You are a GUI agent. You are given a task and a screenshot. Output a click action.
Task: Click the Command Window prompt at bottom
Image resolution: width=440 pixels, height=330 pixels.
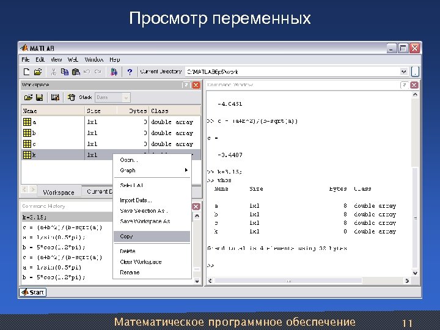[x=211, y=265]
